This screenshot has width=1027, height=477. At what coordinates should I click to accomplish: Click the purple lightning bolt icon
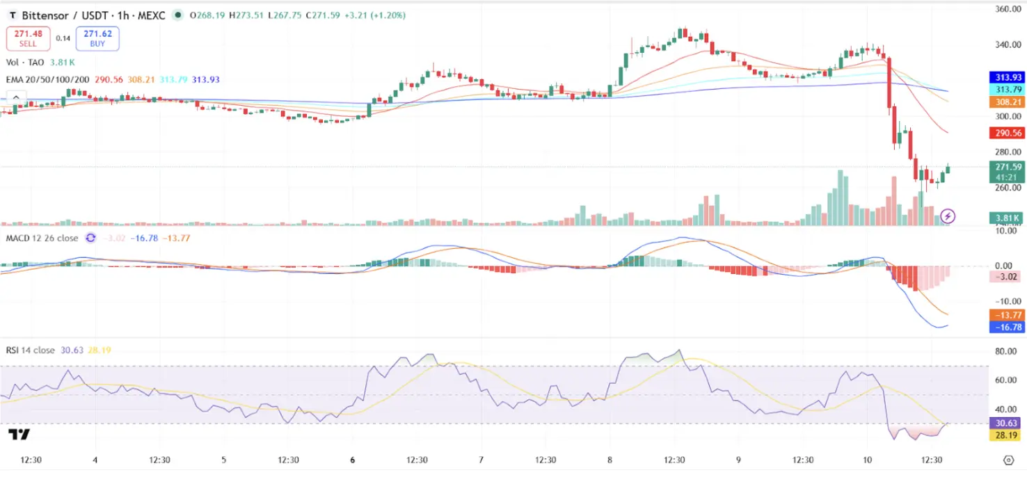(948, 216)
